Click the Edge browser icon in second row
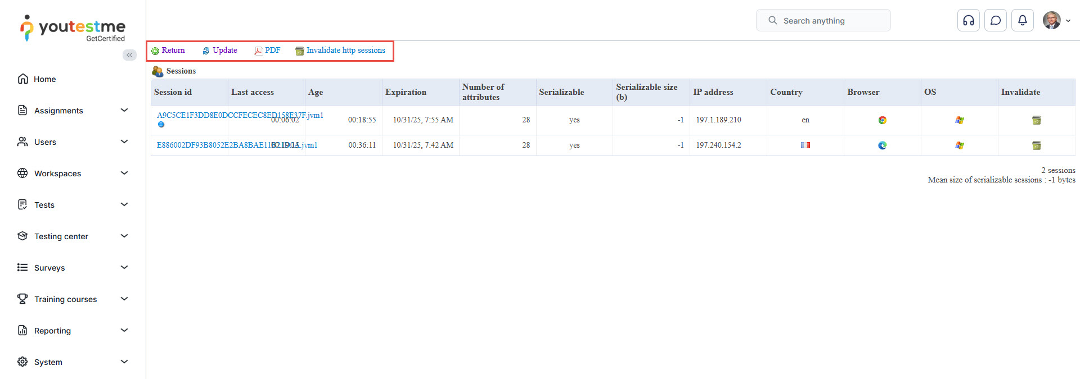The height and width of the screenshot is (379, 1080). coord(882,145)
